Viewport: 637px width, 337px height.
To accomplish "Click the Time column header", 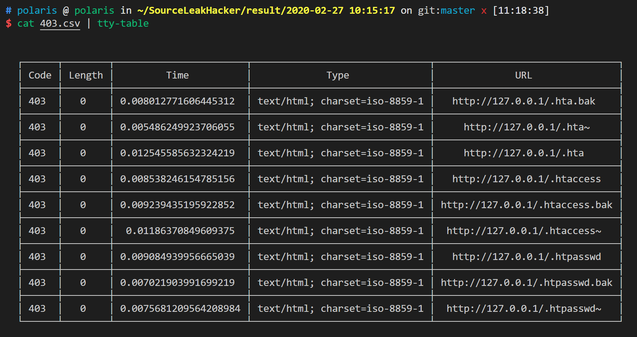I will pos(177,75).
